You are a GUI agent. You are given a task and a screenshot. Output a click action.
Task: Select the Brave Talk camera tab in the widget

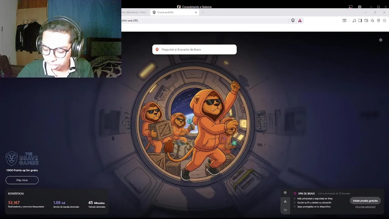point(285,210)
